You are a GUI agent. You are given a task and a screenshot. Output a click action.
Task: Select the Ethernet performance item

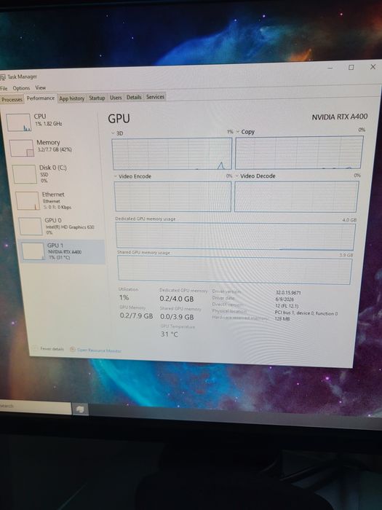click(x=58, y=200)
